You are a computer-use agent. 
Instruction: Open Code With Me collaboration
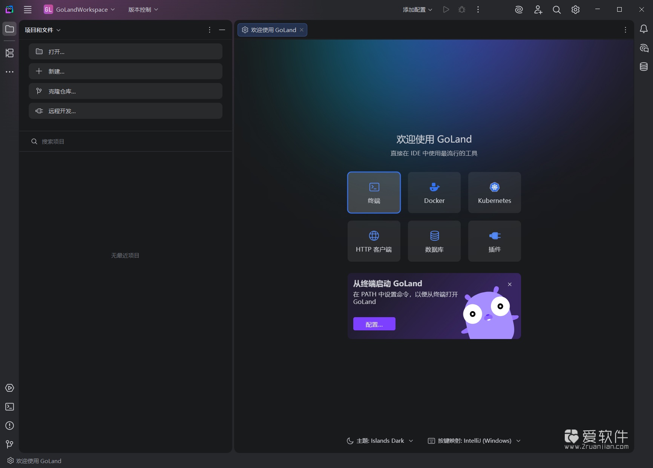pyautogui.click(x=538, y=10)
